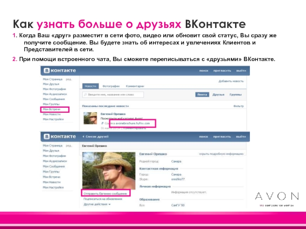Click the university value 'СамГУ '00'
306x229 pixels.
click(x=178, y=205)
